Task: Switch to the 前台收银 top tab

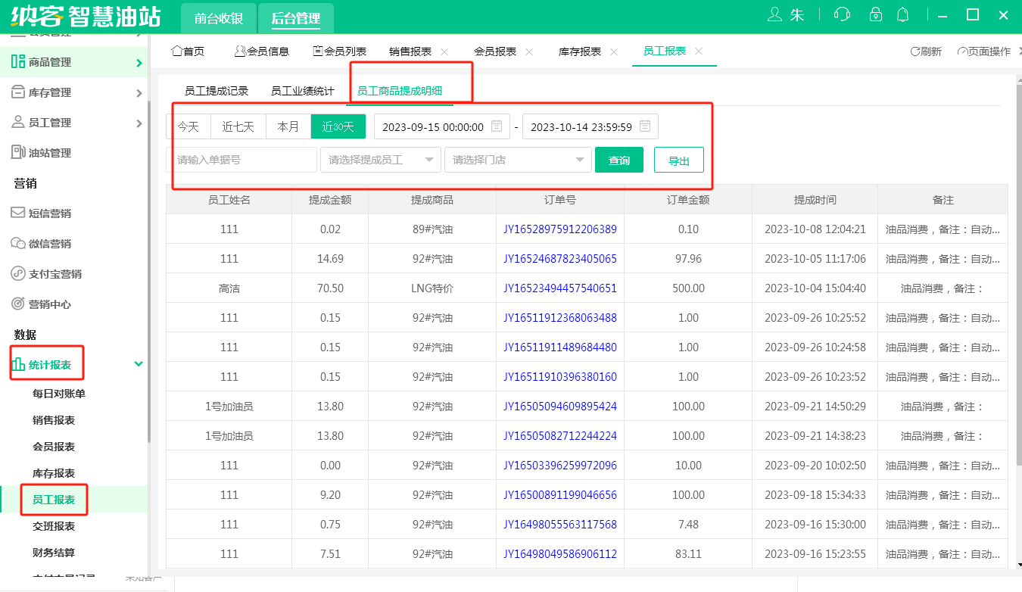Action: 219,19
